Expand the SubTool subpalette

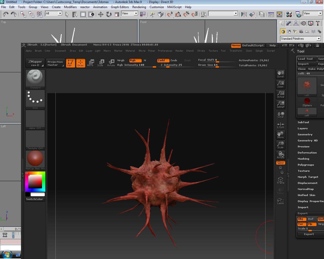click(x=303, y=122)
